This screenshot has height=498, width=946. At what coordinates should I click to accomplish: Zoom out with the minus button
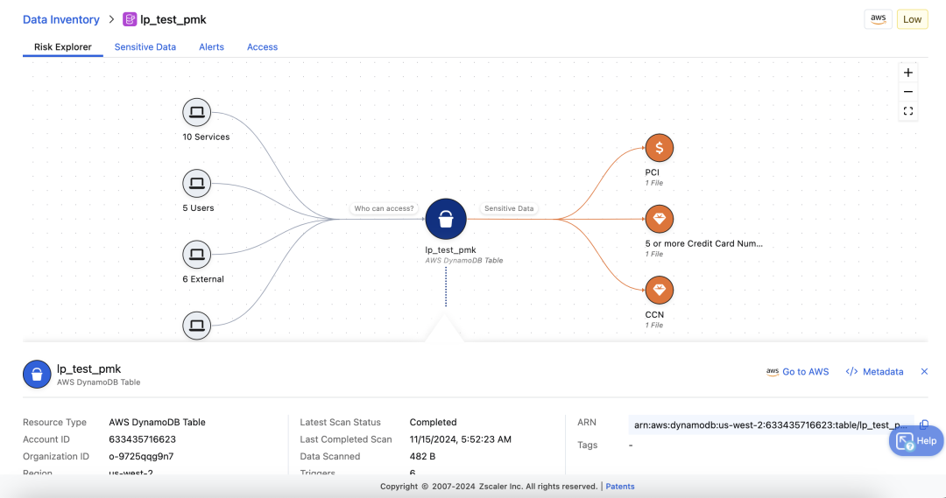tap(908, 92)
